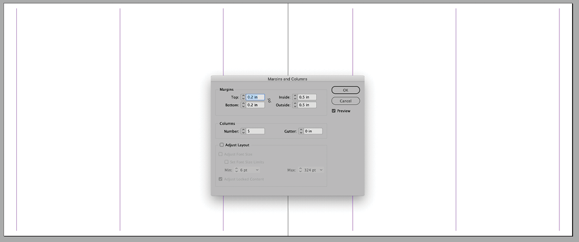Tick the Adjust Font Size checkbox

[221, 154]
